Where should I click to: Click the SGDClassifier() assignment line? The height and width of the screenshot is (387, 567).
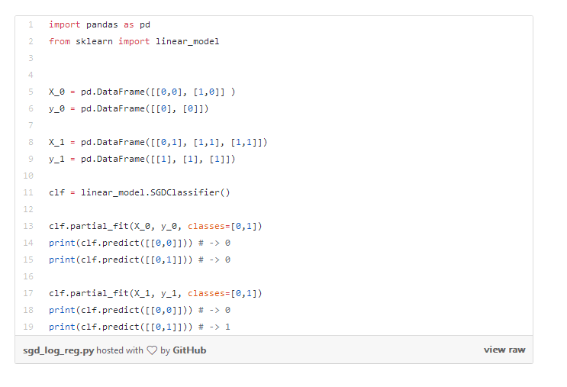pos(139,192)
